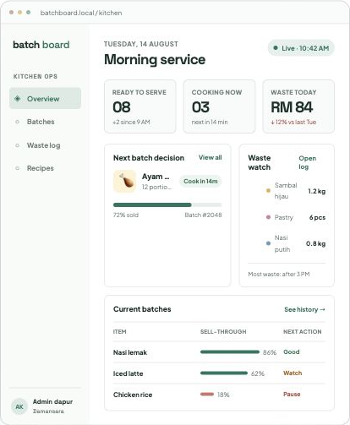The image size is (350, 425).
Task: Click the circle icon beside Recipes
Action: click(x=17, y=168)
